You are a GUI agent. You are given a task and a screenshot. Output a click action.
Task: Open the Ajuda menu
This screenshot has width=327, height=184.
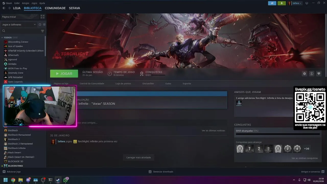[x=42, y=3]
